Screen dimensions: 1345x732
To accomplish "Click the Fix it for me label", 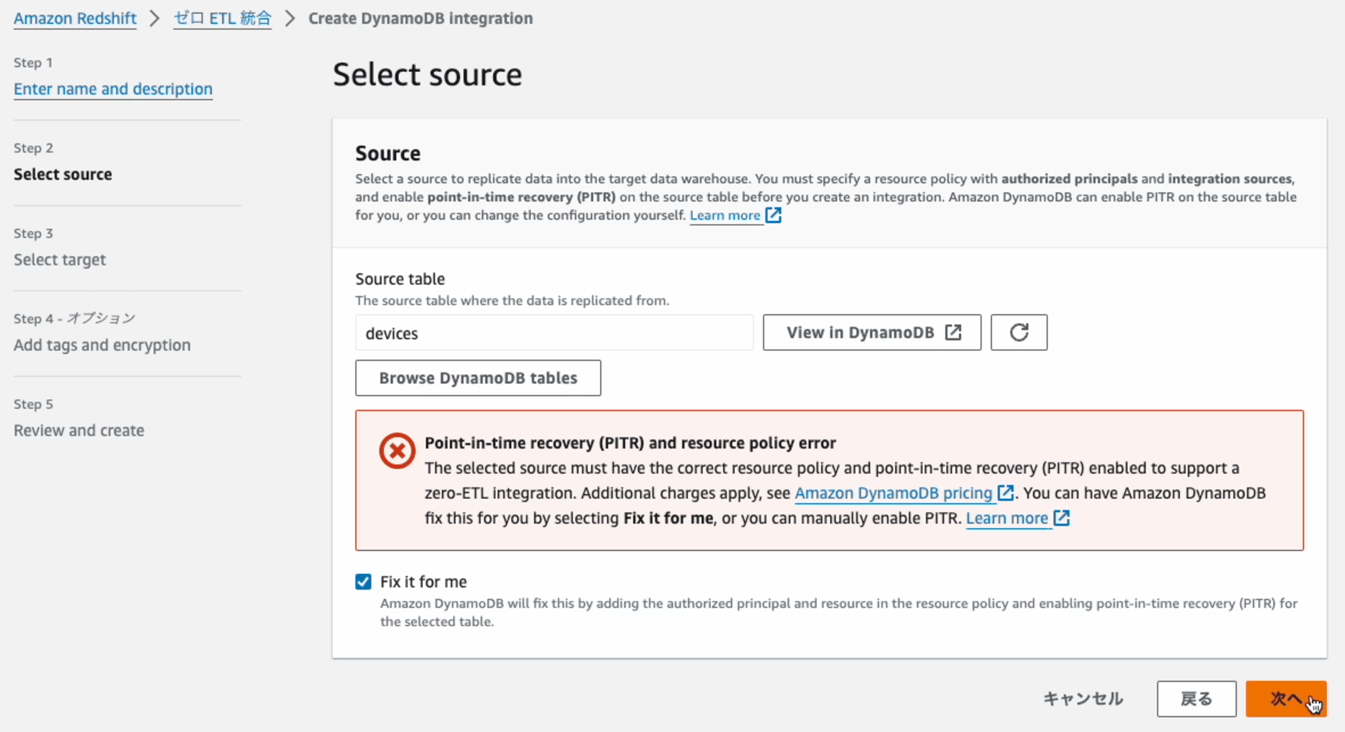I will pyautogui.click(x=423, y=581).
